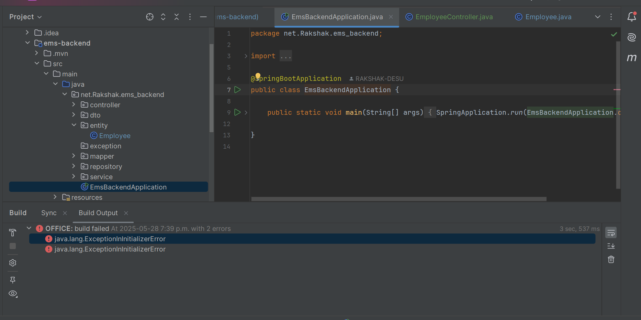Open build settings gear icon
Screen dimensions: 641x320
point(13,263)
